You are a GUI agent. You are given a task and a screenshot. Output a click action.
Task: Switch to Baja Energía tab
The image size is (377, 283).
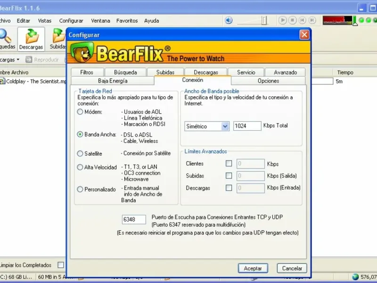(x=113, y=81)
